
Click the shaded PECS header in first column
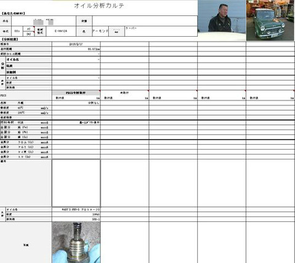(76, 93)
